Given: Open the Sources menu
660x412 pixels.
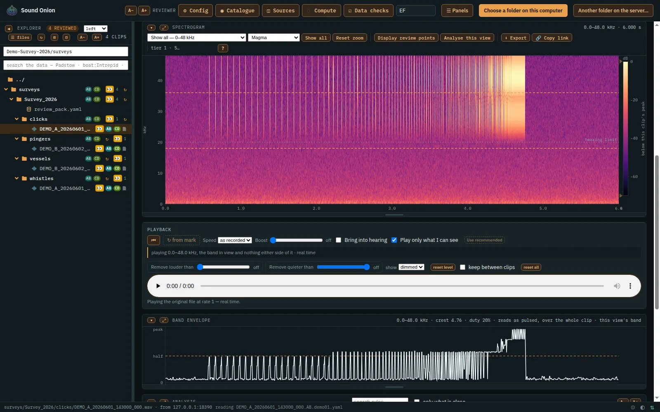Looking at the screenshot, I should 281,11.
